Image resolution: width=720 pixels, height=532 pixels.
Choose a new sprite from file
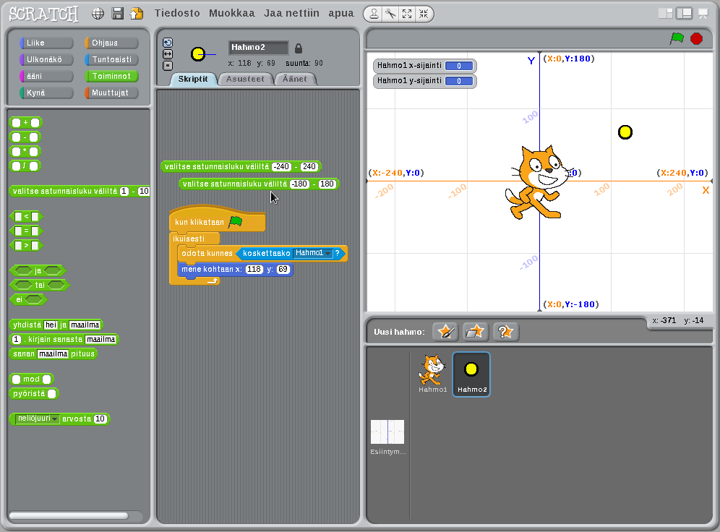click(475, 331)
